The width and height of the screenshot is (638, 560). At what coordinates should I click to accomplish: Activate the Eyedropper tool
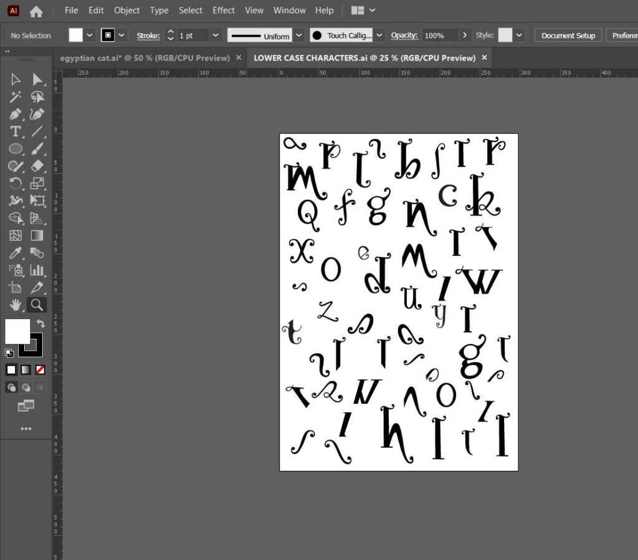(x=16, y=252)
